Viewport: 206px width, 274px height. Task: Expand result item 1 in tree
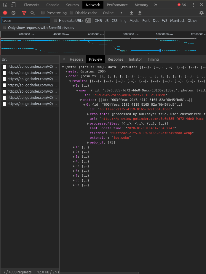pyautogui.click(x=74, y=147)
